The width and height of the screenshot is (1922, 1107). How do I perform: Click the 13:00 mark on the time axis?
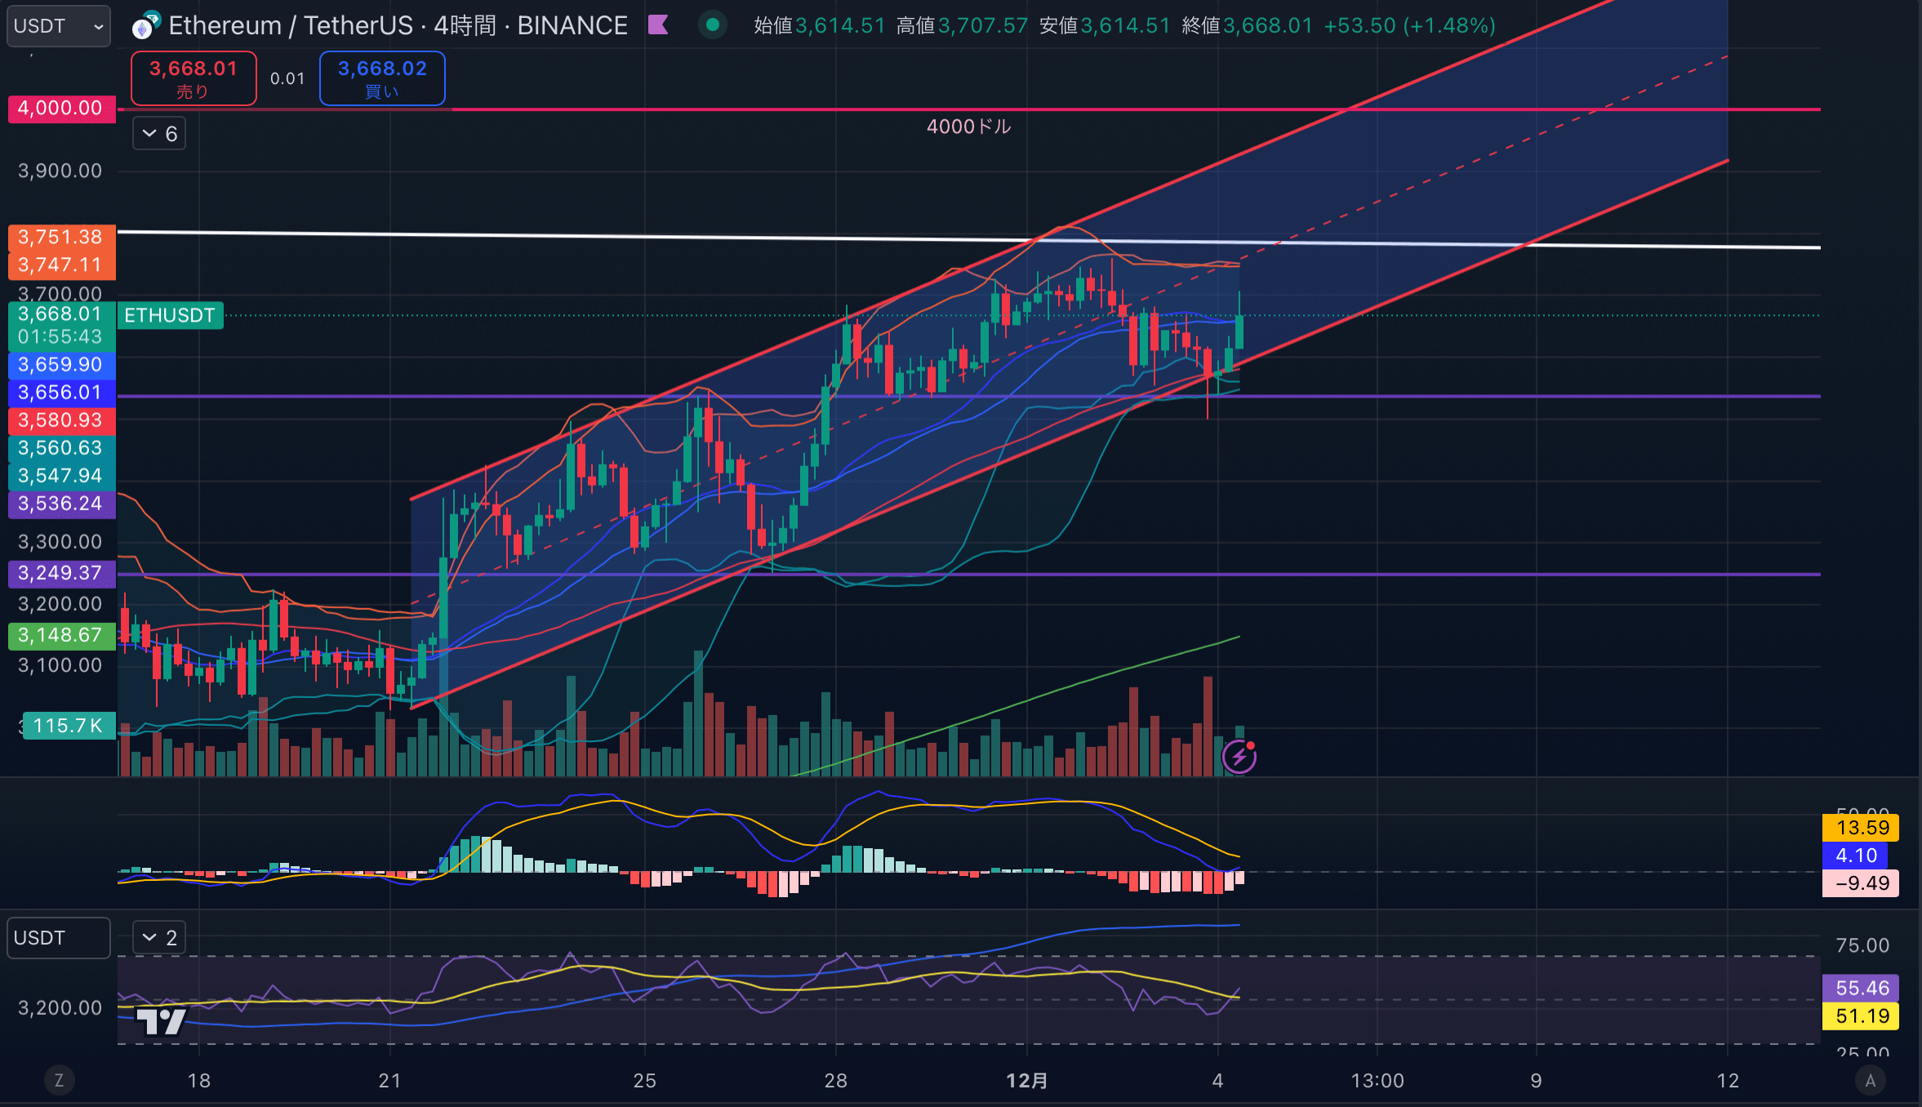pyautogui.click(x=1377, y=1081)
